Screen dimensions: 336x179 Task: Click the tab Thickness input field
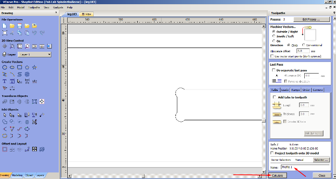click(x=304, y=114)
